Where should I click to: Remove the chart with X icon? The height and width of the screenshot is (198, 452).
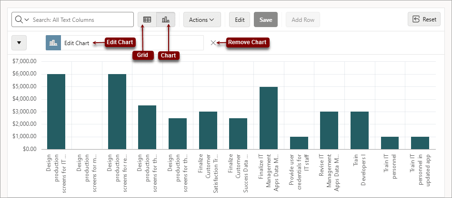pyautogui.click(x=213, y=43)
